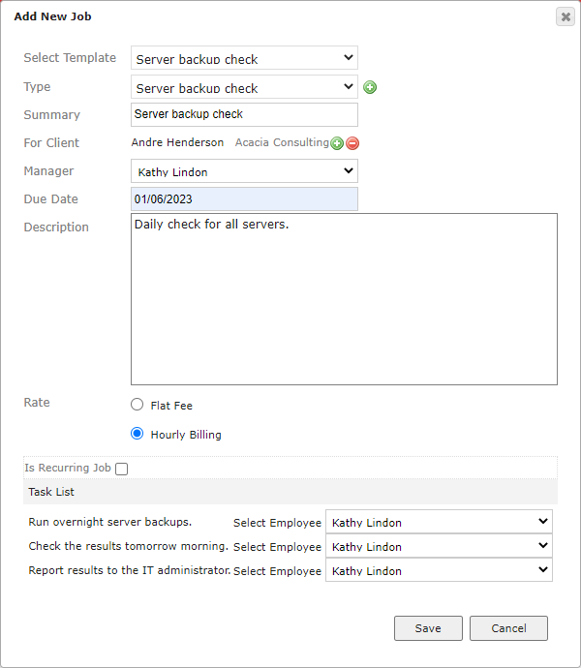Focus the Summary text field
Image resolution: width=581 pixels, height=668 pixels.
click(x=244, y=114)
